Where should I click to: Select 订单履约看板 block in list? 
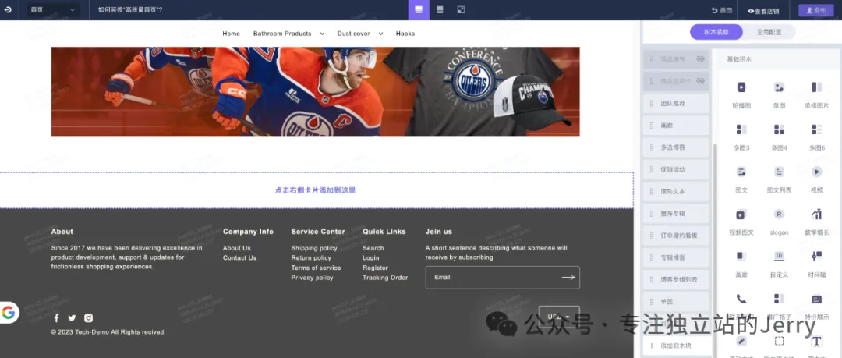pyautogui.click(x=676, y=236)
